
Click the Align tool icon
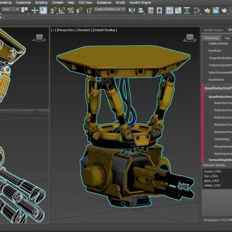(x=140, y=10)
